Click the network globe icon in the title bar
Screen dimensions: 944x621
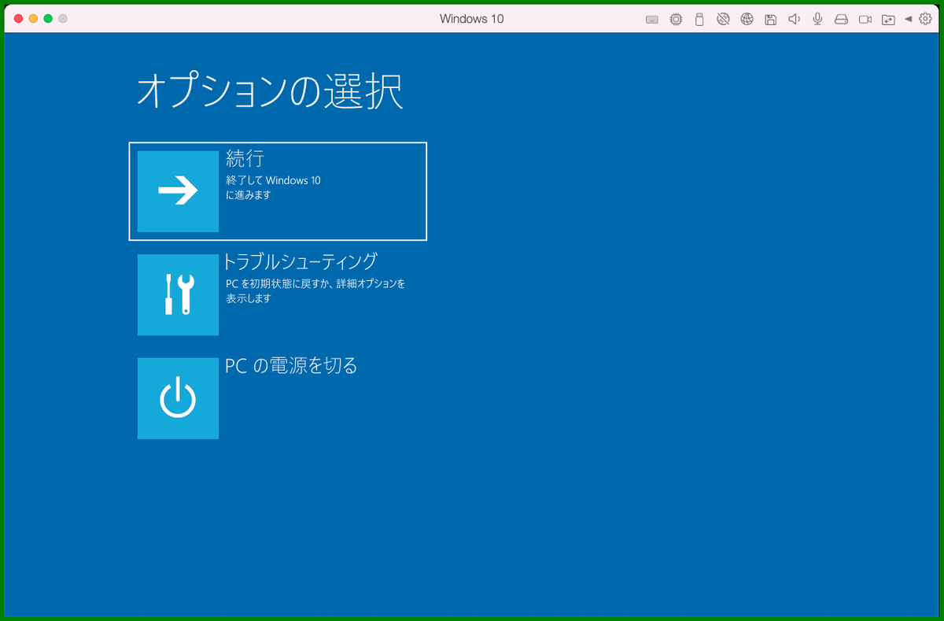[x=747, y=20]
